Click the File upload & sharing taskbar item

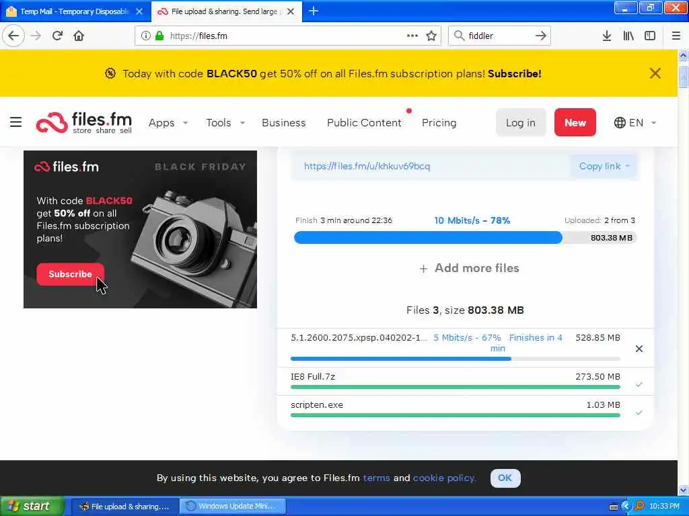[x=125, y=507]
